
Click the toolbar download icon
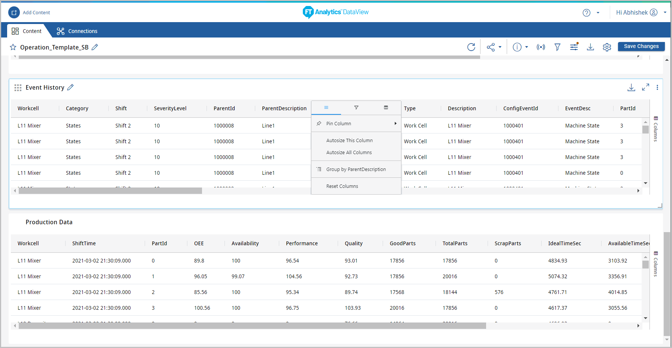[x=590, y=47]
